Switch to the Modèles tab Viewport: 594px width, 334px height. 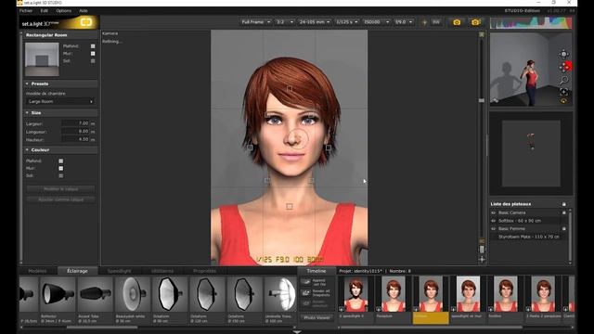click(x=37, y=271)
